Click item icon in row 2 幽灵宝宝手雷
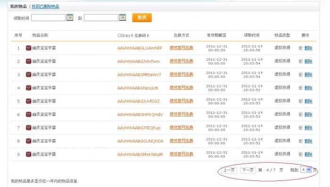 click(28, 61)
